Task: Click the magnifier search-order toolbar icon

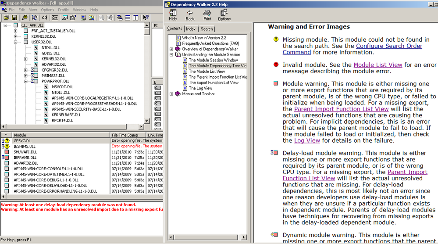Action: click(x=91, y=18)
